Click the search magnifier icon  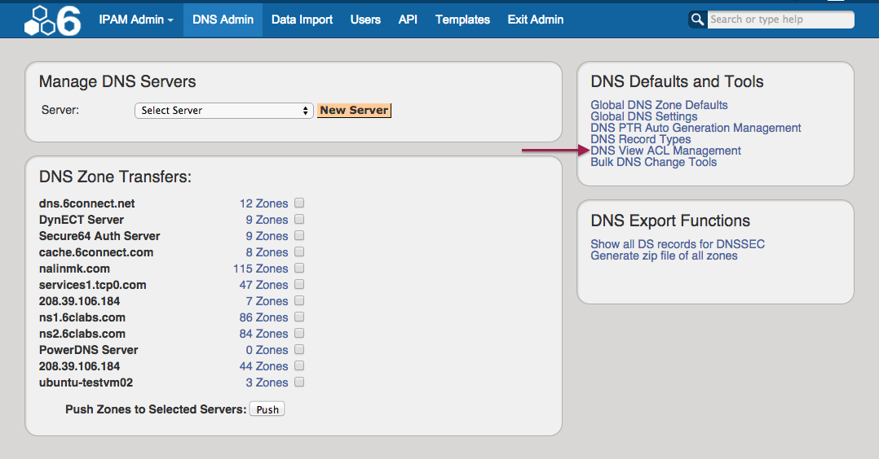[697, 20]
